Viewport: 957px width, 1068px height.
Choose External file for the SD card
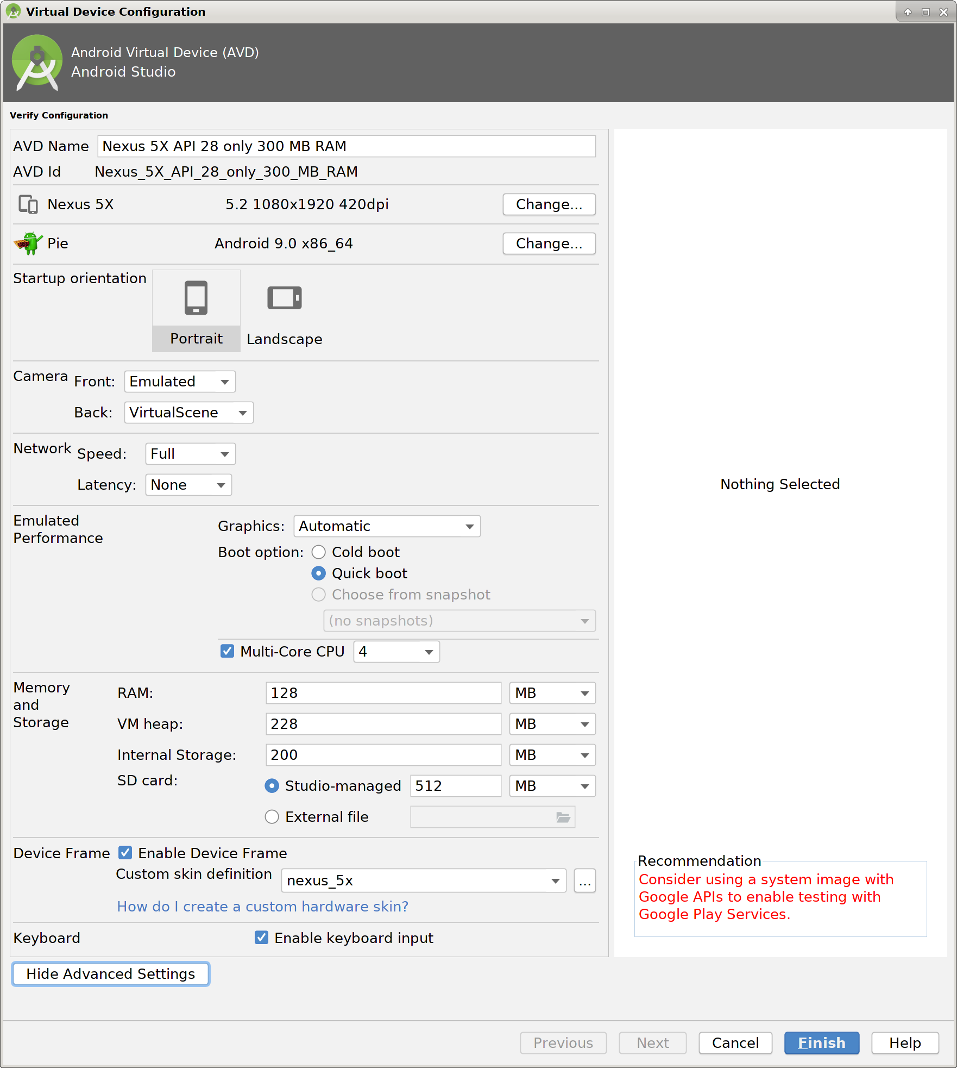point(272,816)
